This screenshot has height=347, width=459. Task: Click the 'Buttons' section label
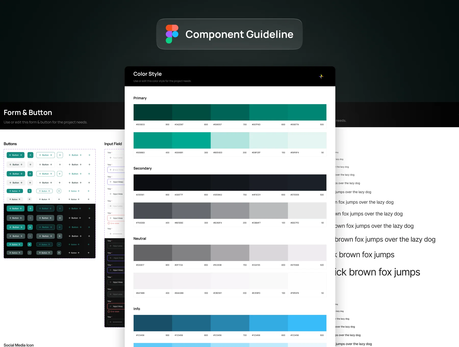[x=10, y=144]
